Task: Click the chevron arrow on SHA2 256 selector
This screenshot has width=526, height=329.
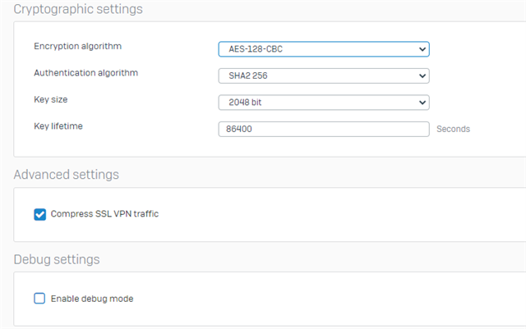Action: [422, 75]
